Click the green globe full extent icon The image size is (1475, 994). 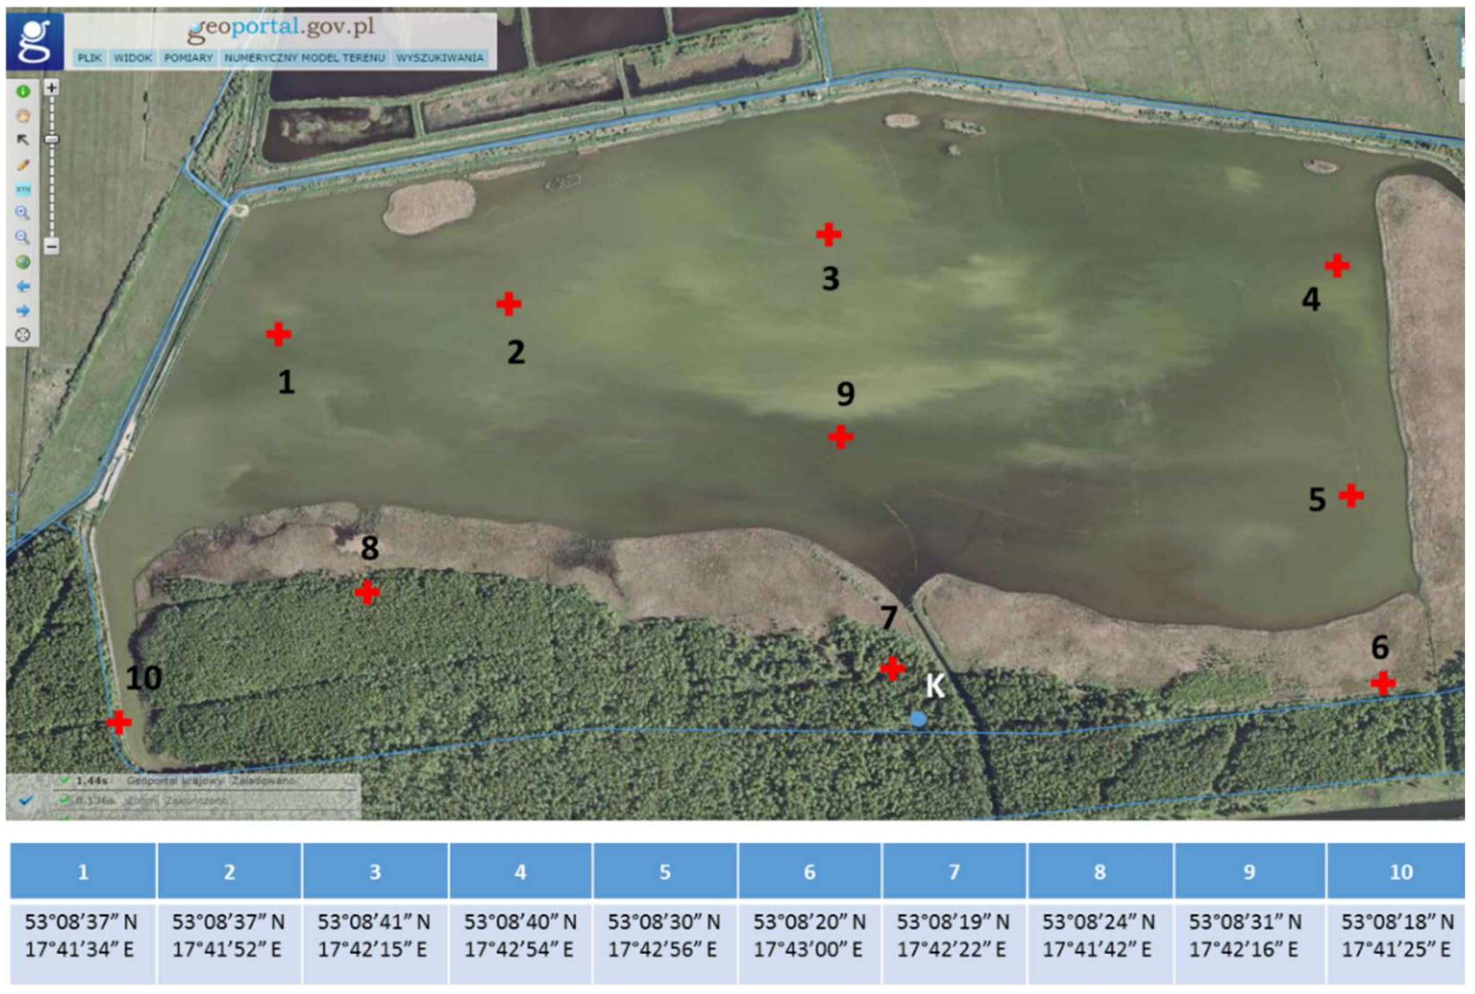tap(23, 262)
